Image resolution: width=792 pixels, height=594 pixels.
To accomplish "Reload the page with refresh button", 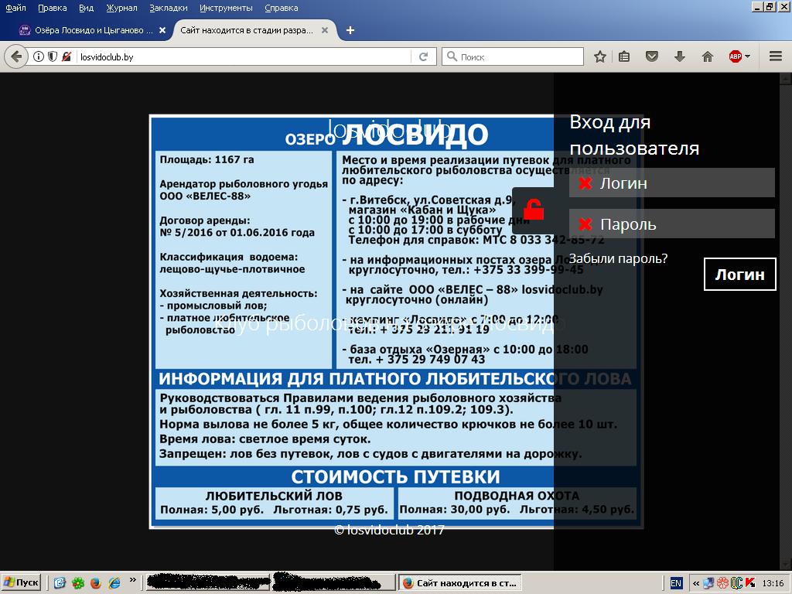I will [423, 56].
